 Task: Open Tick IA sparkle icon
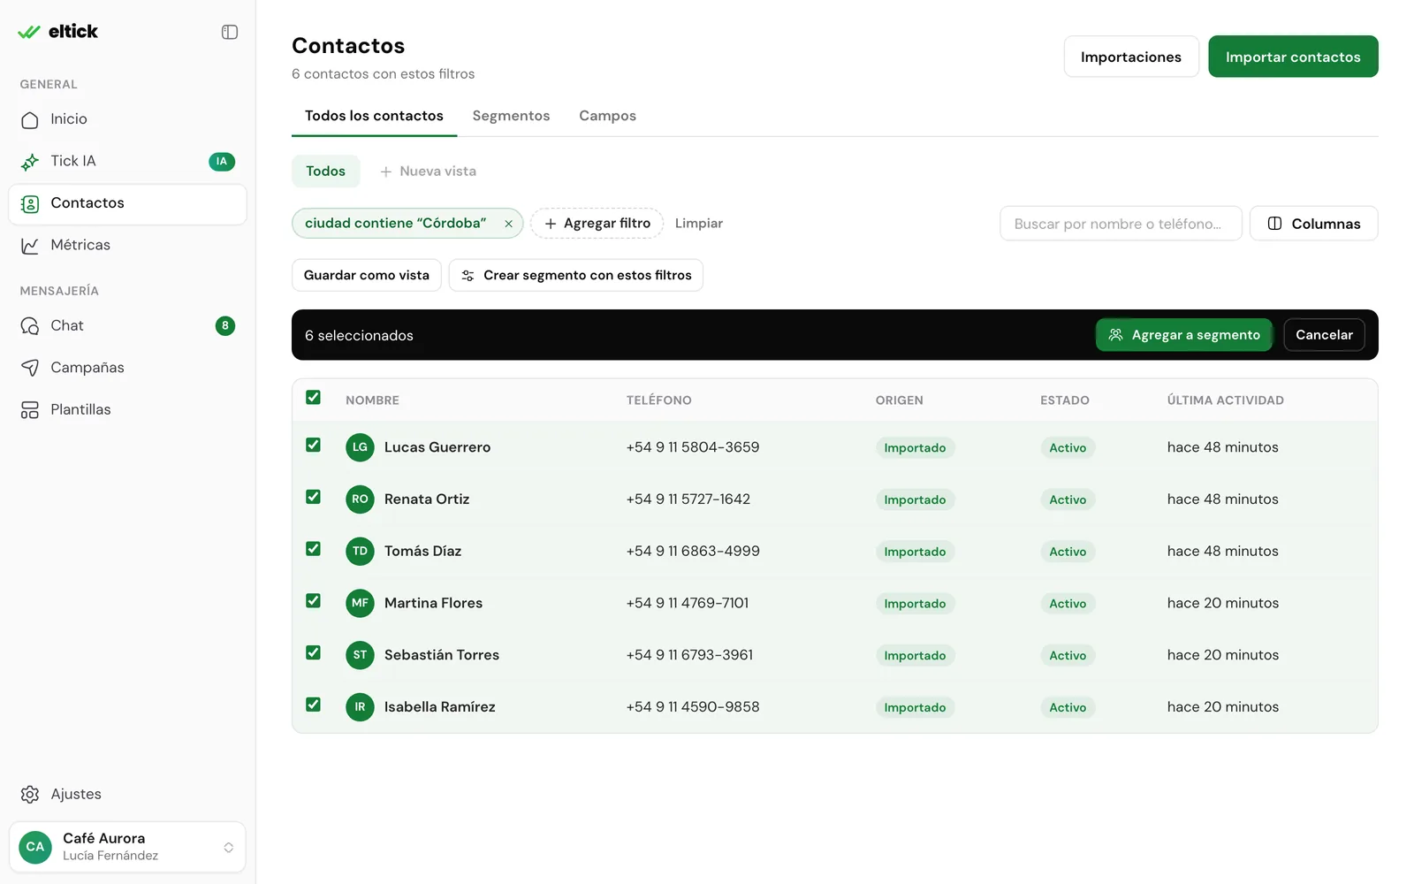[30, 161]
